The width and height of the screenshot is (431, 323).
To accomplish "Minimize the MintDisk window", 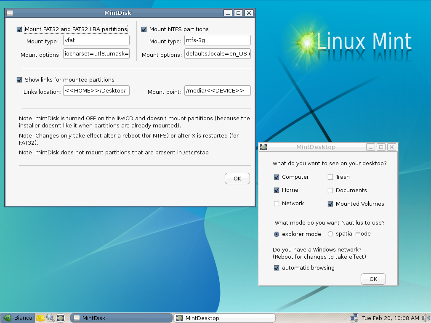I will tap(228, 13).
